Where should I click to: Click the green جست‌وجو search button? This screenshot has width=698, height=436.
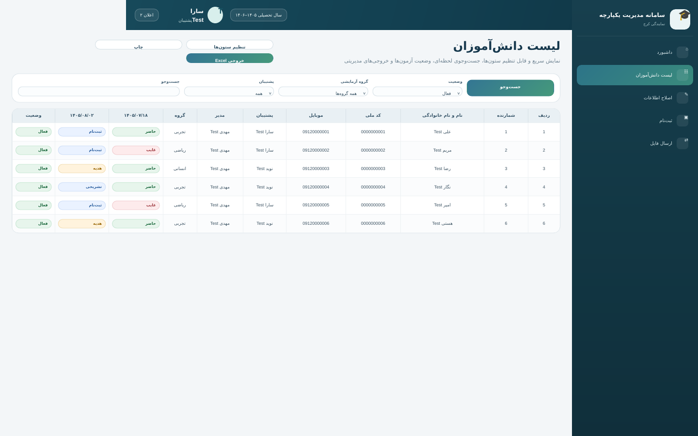coord(510,88)
